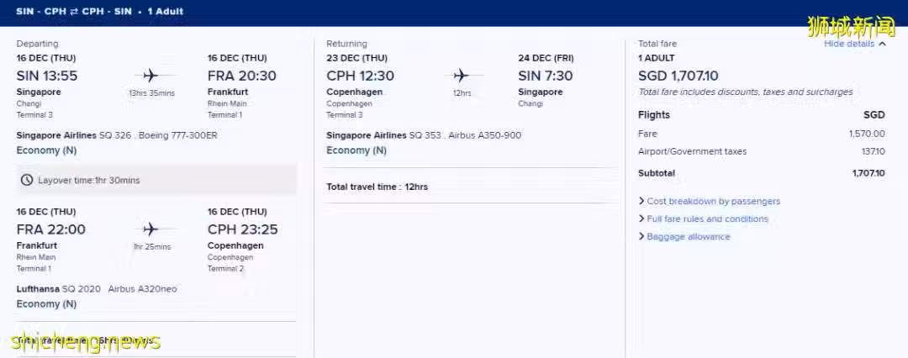Expand Cost breakdown by passengers
Screen dimensions: 908x358
click(710, 201)
